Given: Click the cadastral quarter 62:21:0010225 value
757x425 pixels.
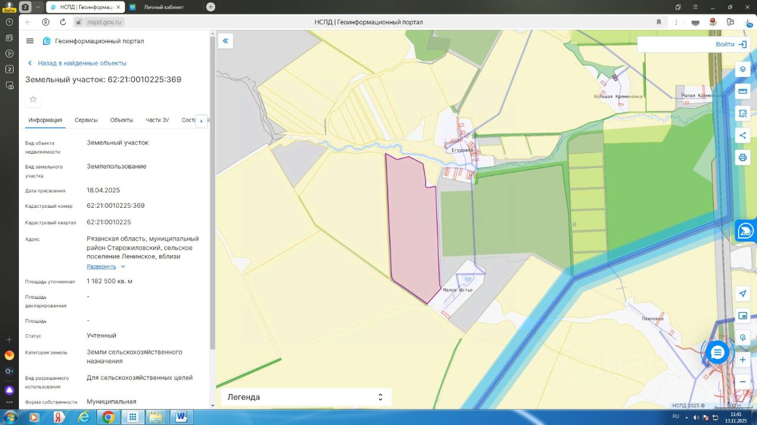Looking at the screenshot, I should pos(108,223).
